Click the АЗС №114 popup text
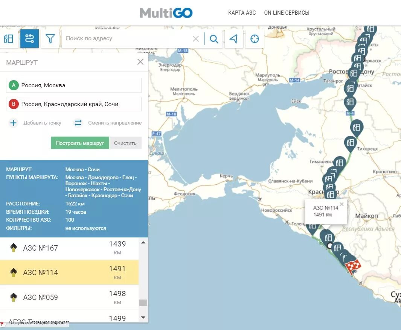This screenshot has height=330, width=401. point(326,211)
